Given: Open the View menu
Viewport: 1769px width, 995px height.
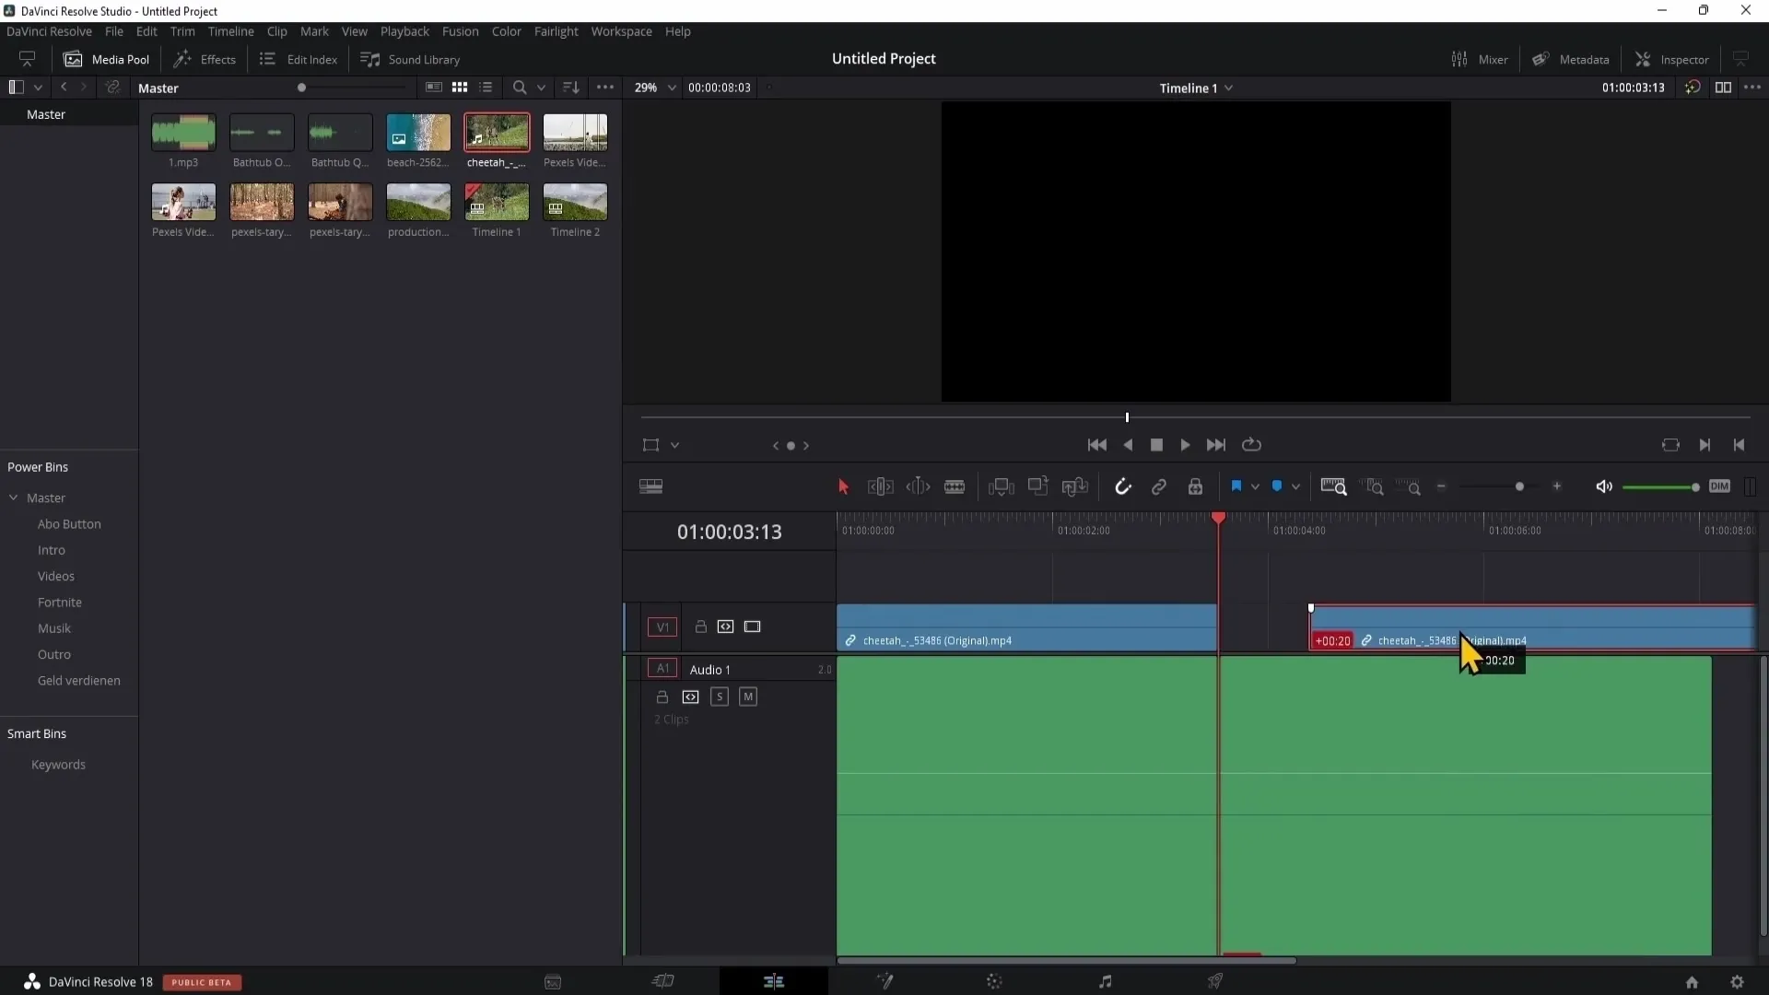Looking at the screenshot, I should 354,30.
